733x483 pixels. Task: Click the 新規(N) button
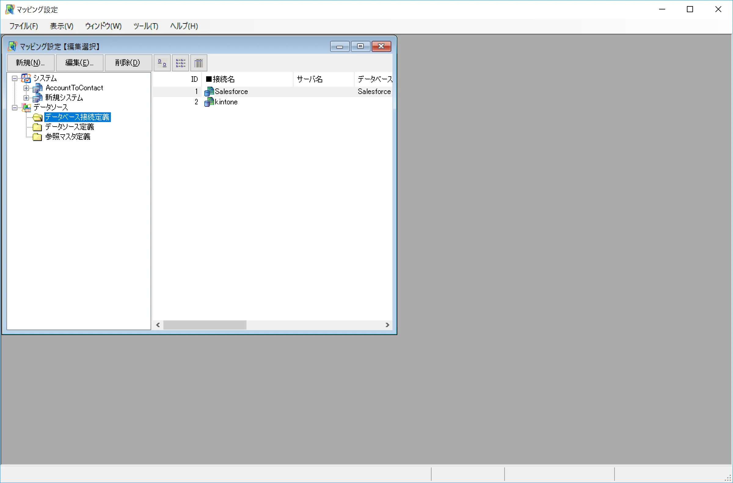pyautogui.click(x=30, y=63)
